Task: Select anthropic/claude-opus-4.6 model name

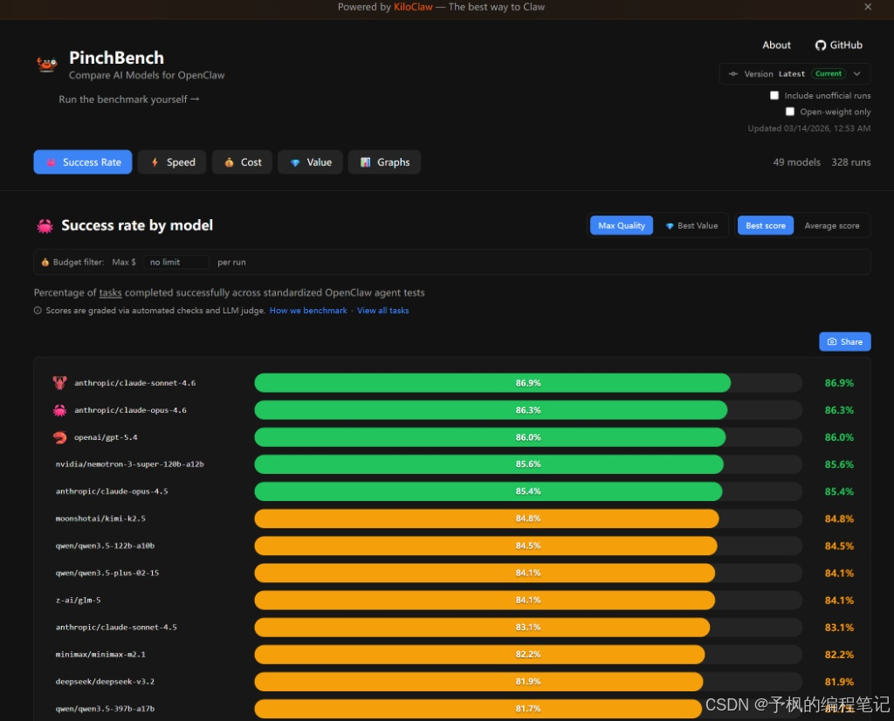Action: (x=130, y=410)
